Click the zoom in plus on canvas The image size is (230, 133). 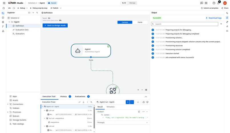click(x=138, y=90)
